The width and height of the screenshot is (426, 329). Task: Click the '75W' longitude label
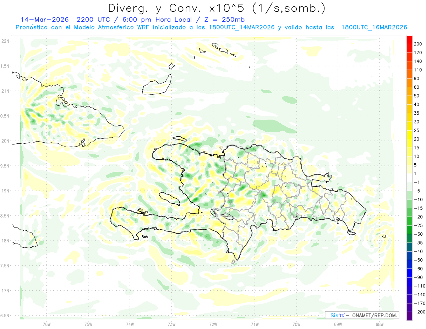coord(88,325)
